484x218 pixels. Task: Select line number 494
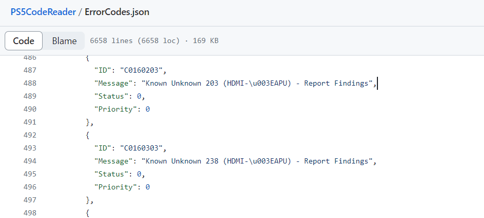[x=30, y=161]
